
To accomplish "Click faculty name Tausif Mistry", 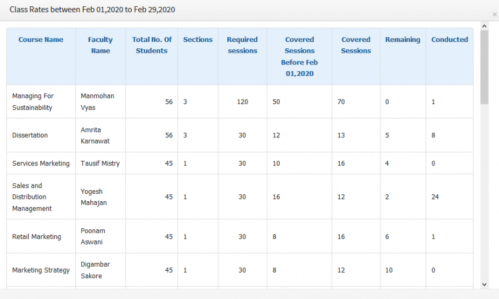I will click(100, 163).
